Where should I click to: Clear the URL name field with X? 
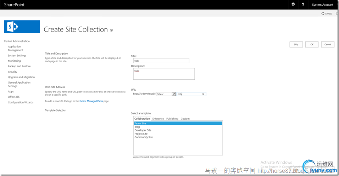click(203, 94)
